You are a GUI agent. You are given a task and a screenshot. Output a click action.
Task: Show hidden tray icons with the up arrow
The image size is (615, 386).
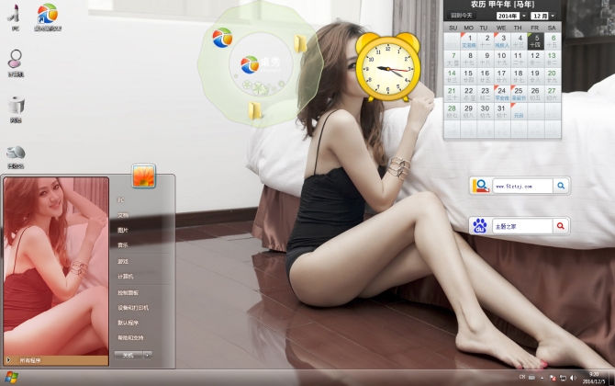[542, 378]
